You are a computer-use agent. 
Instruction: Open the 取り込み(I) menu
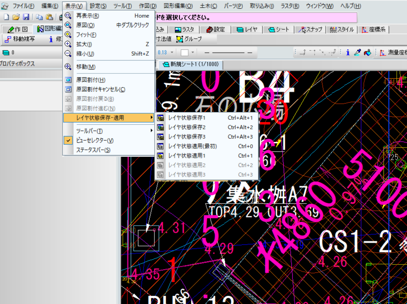pyautogui.click(x=262, y=6)
